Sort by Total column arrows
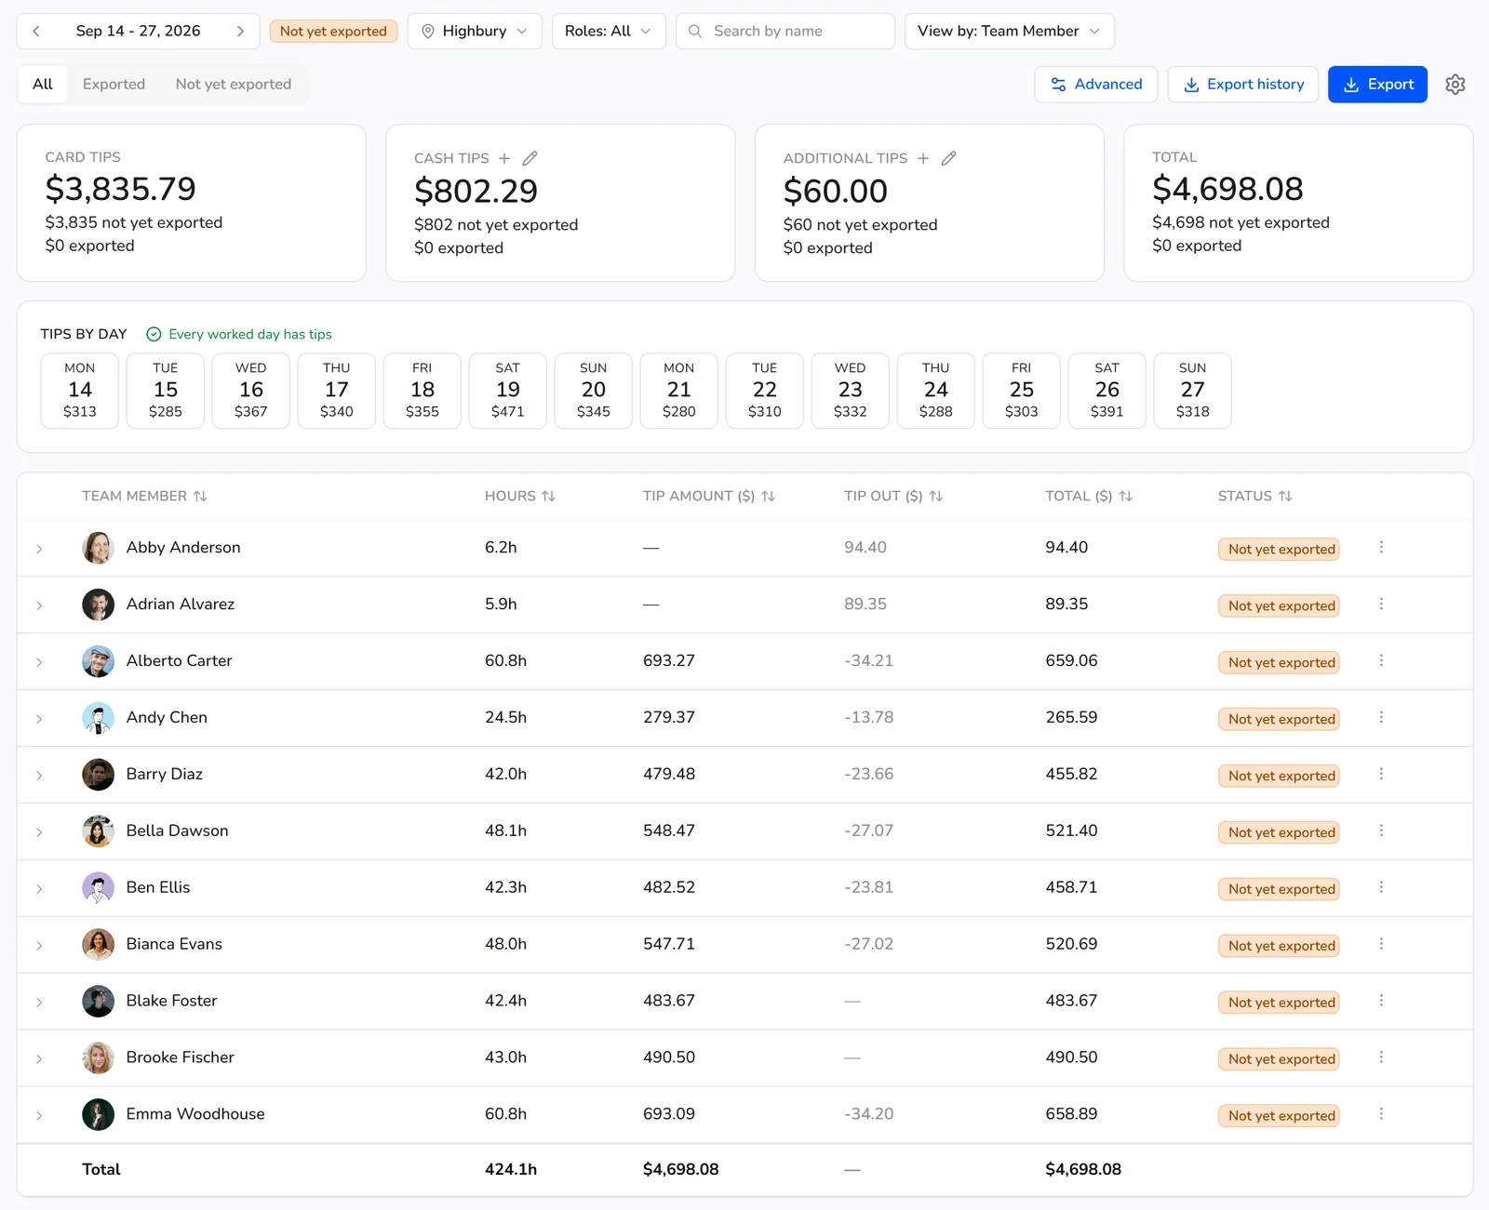 coord(1125,497)
